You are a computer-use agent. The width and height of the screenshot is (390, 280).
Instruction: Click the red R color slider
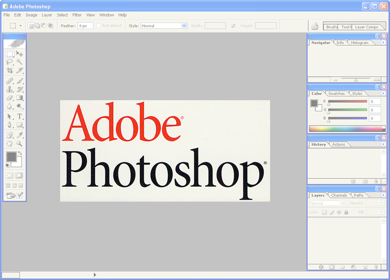tap(348, 101)
